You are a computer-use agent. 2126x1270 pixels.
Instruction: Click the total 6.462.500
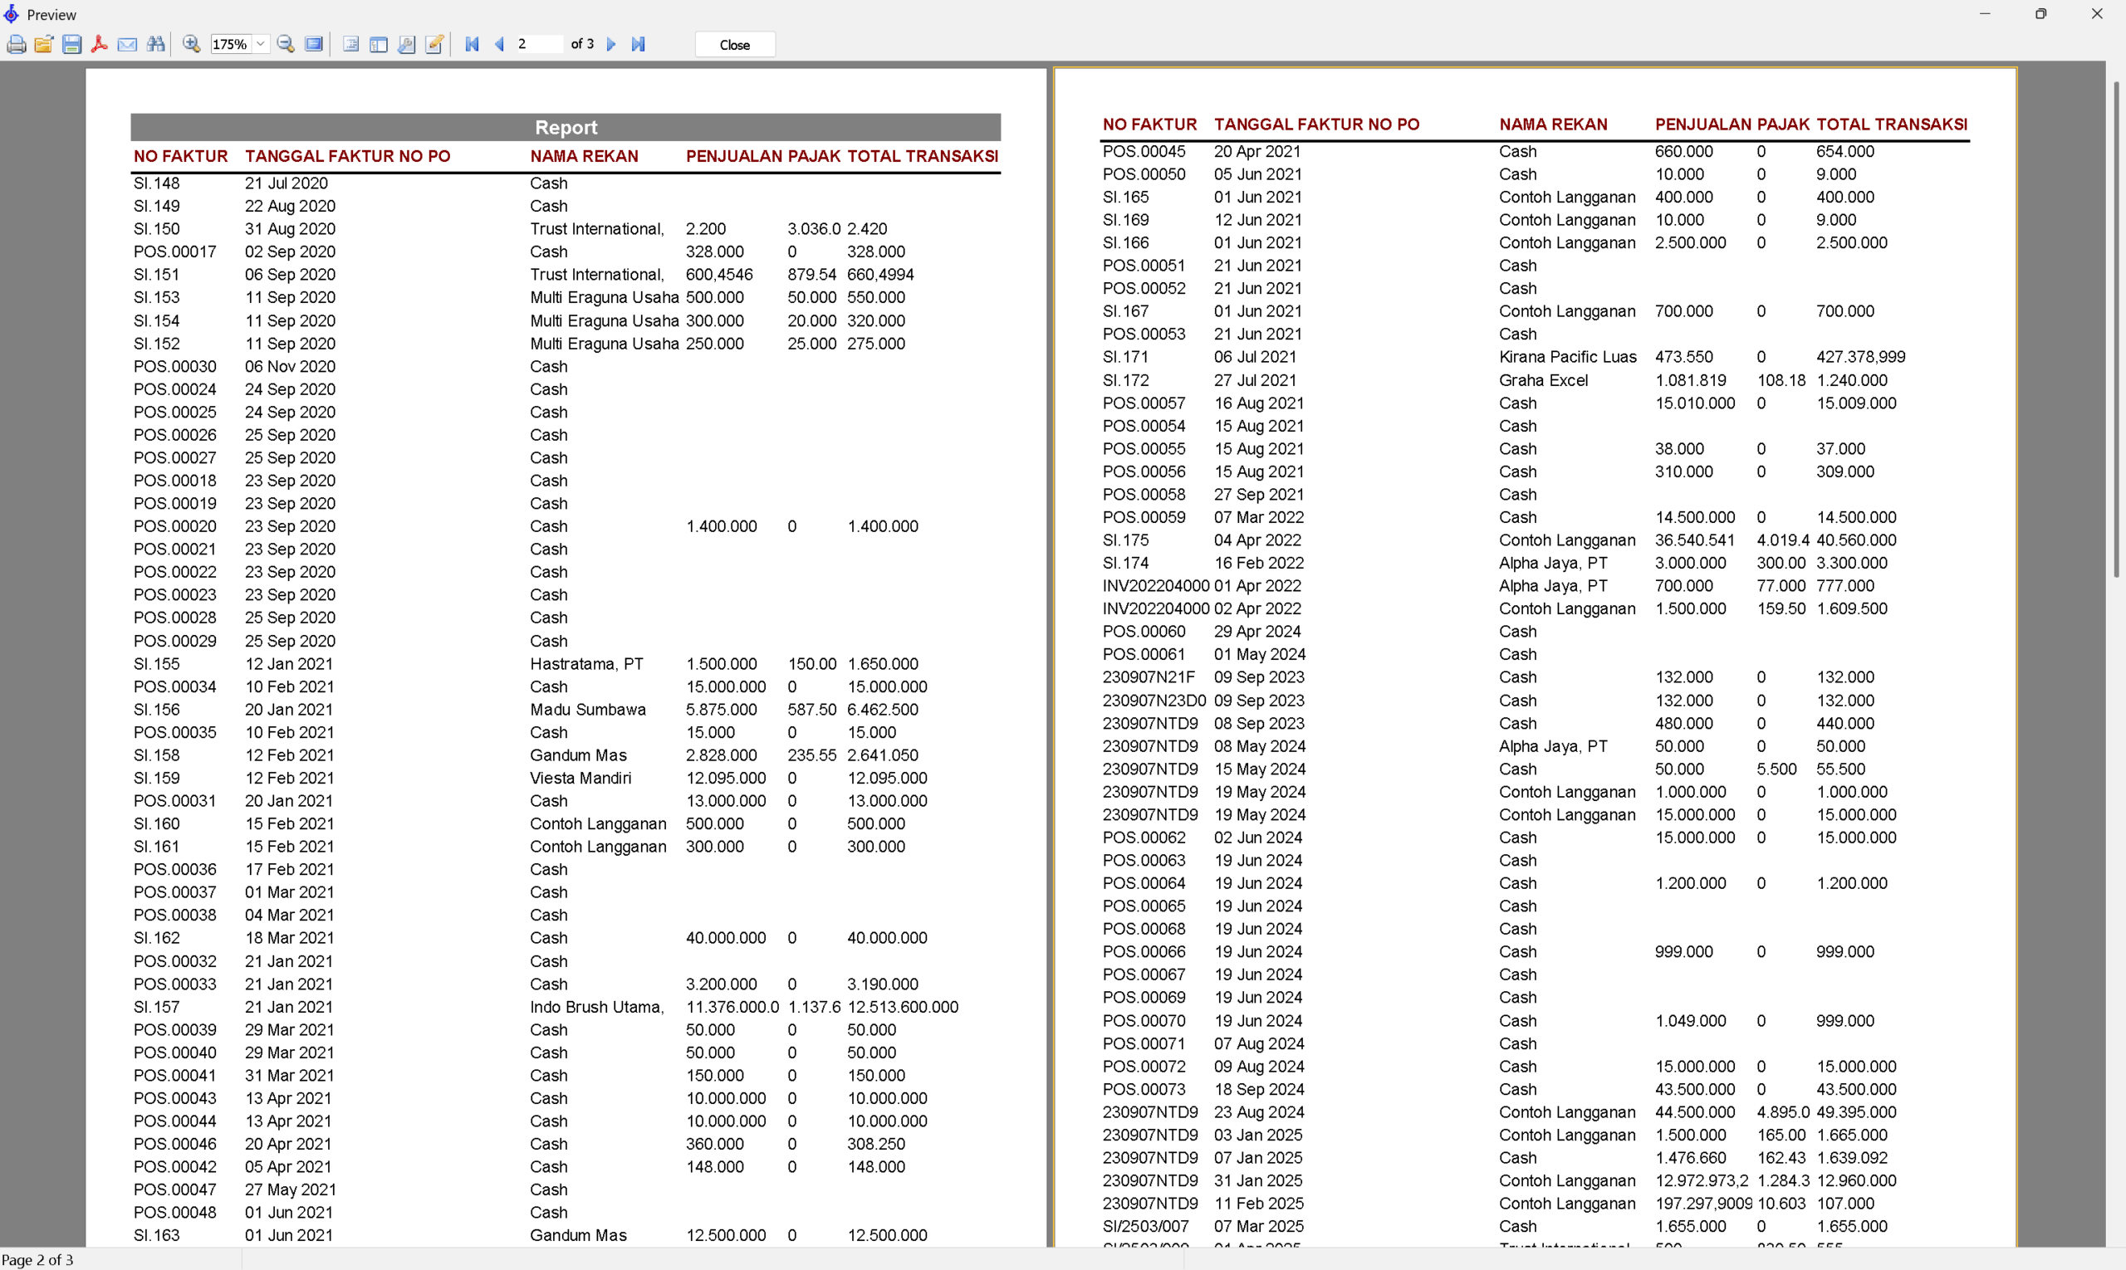[883, 710]
